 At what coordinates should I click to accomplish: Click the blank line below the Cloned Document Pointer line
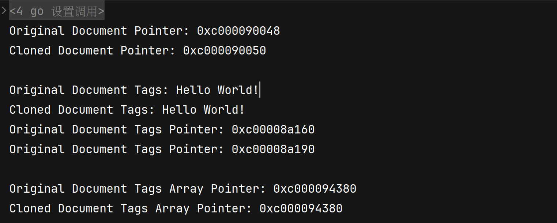pyautogui.click(x=146, y=71)
